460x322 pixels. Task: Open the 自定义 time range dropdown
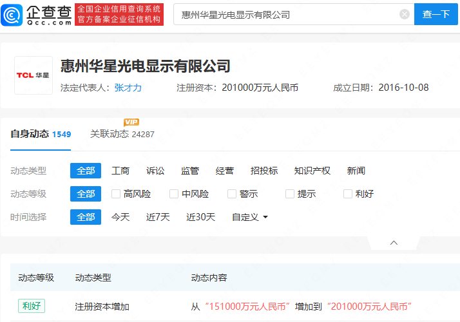(250, 217)
